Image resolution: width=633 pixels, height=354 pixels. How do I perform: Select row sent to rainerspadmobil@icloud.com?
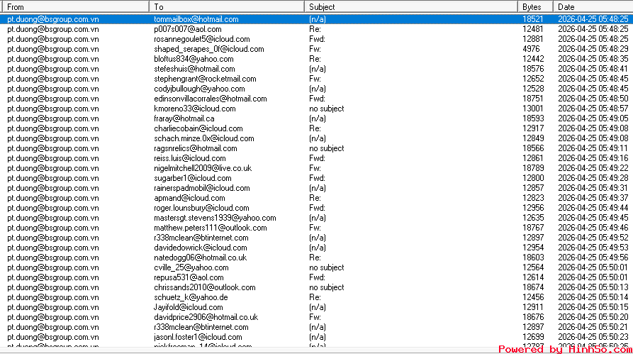pos(316,188)
